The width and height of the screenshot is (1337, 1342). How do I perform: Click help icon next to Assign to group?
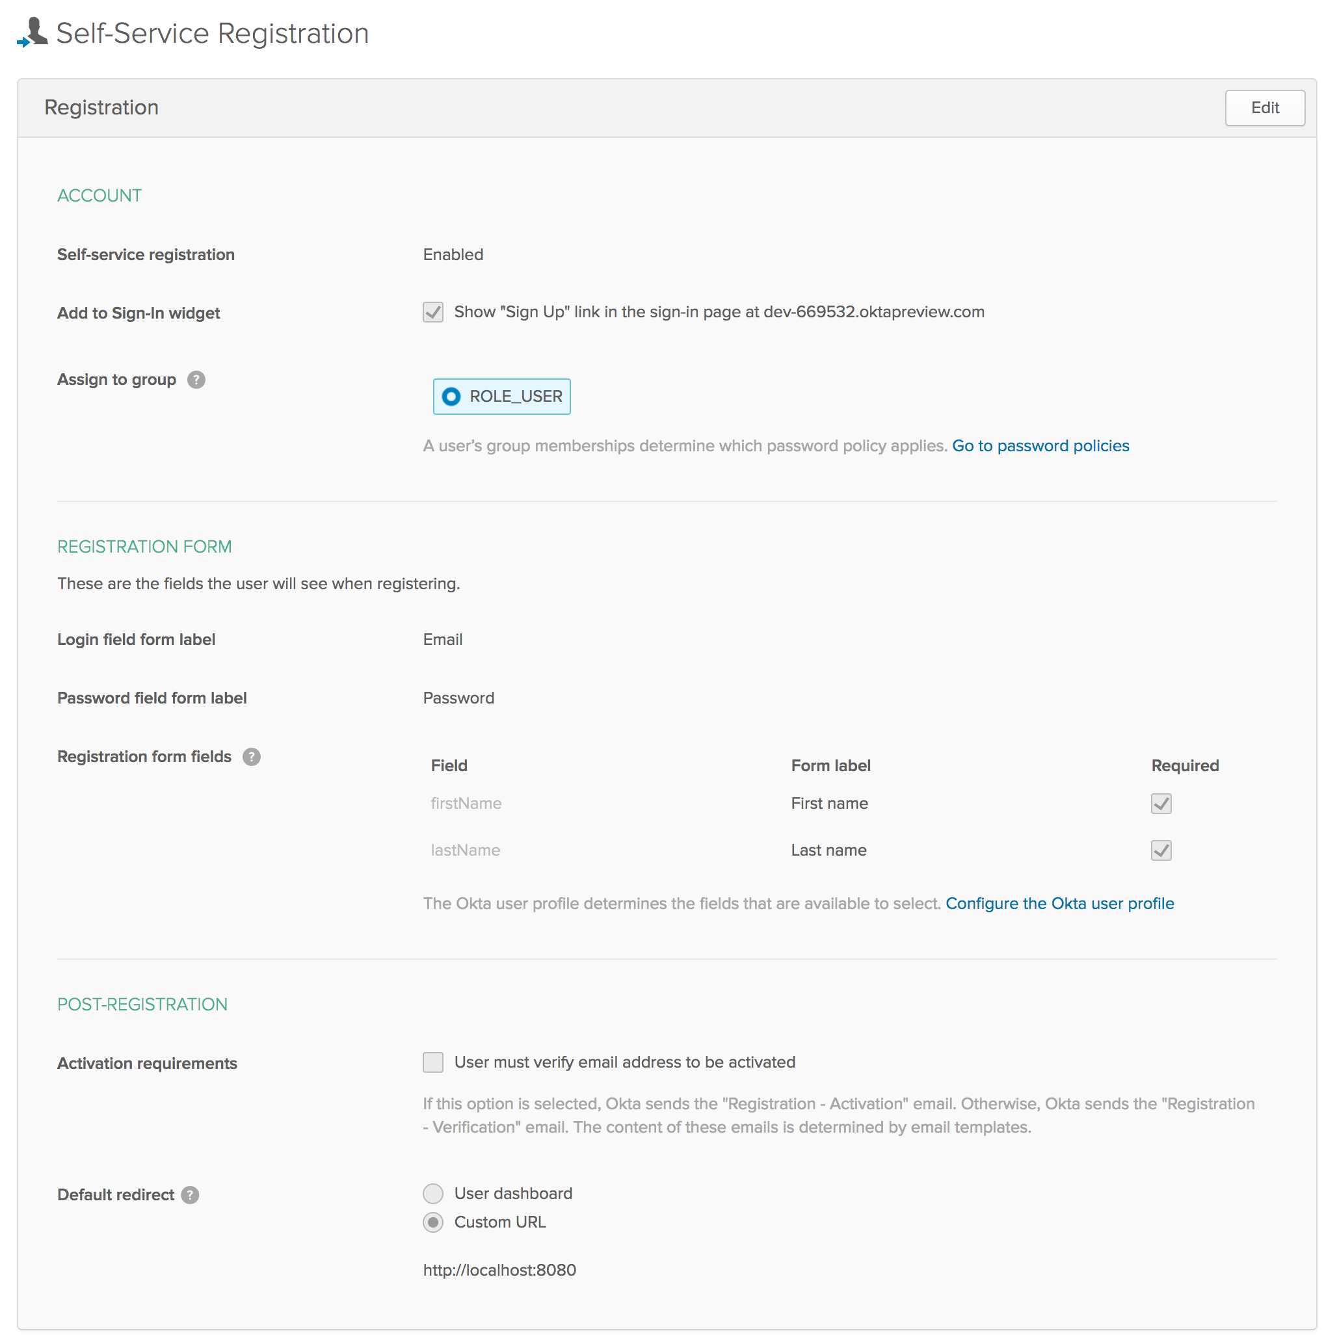coord(196,380)
